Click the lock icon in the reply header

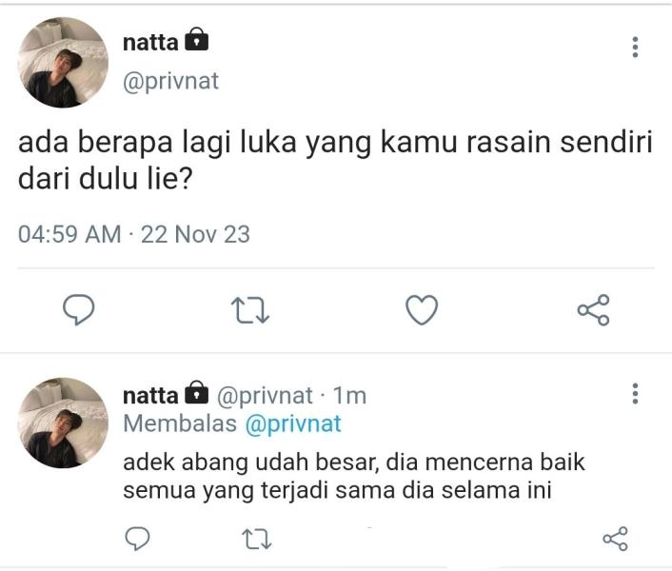point(197,394)
